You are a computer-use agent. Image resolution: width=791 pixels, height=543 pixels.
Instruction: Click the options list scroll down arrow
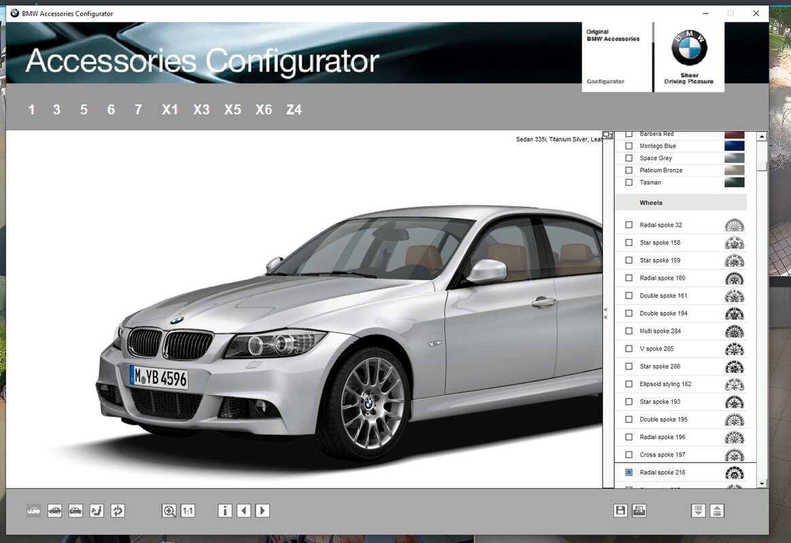point(762,483)
